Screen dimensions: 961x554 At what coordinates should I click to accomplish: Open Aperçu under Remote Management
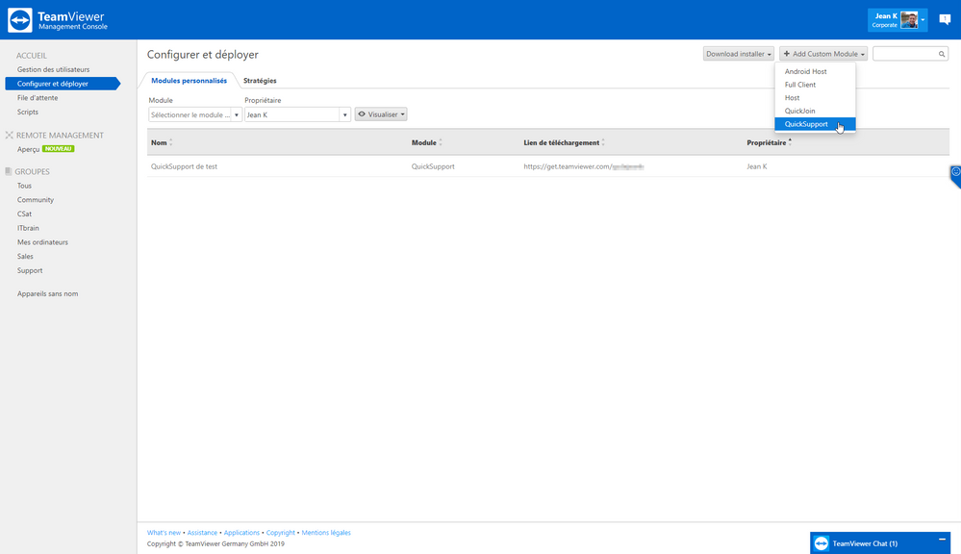click(28, 149)
